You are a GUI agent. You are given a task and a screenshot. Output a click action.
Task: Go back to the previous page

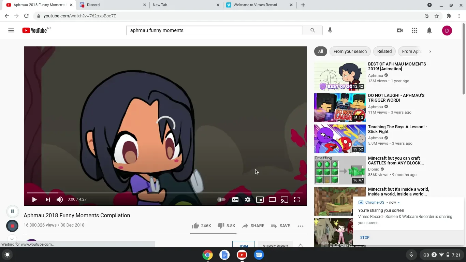7,16
